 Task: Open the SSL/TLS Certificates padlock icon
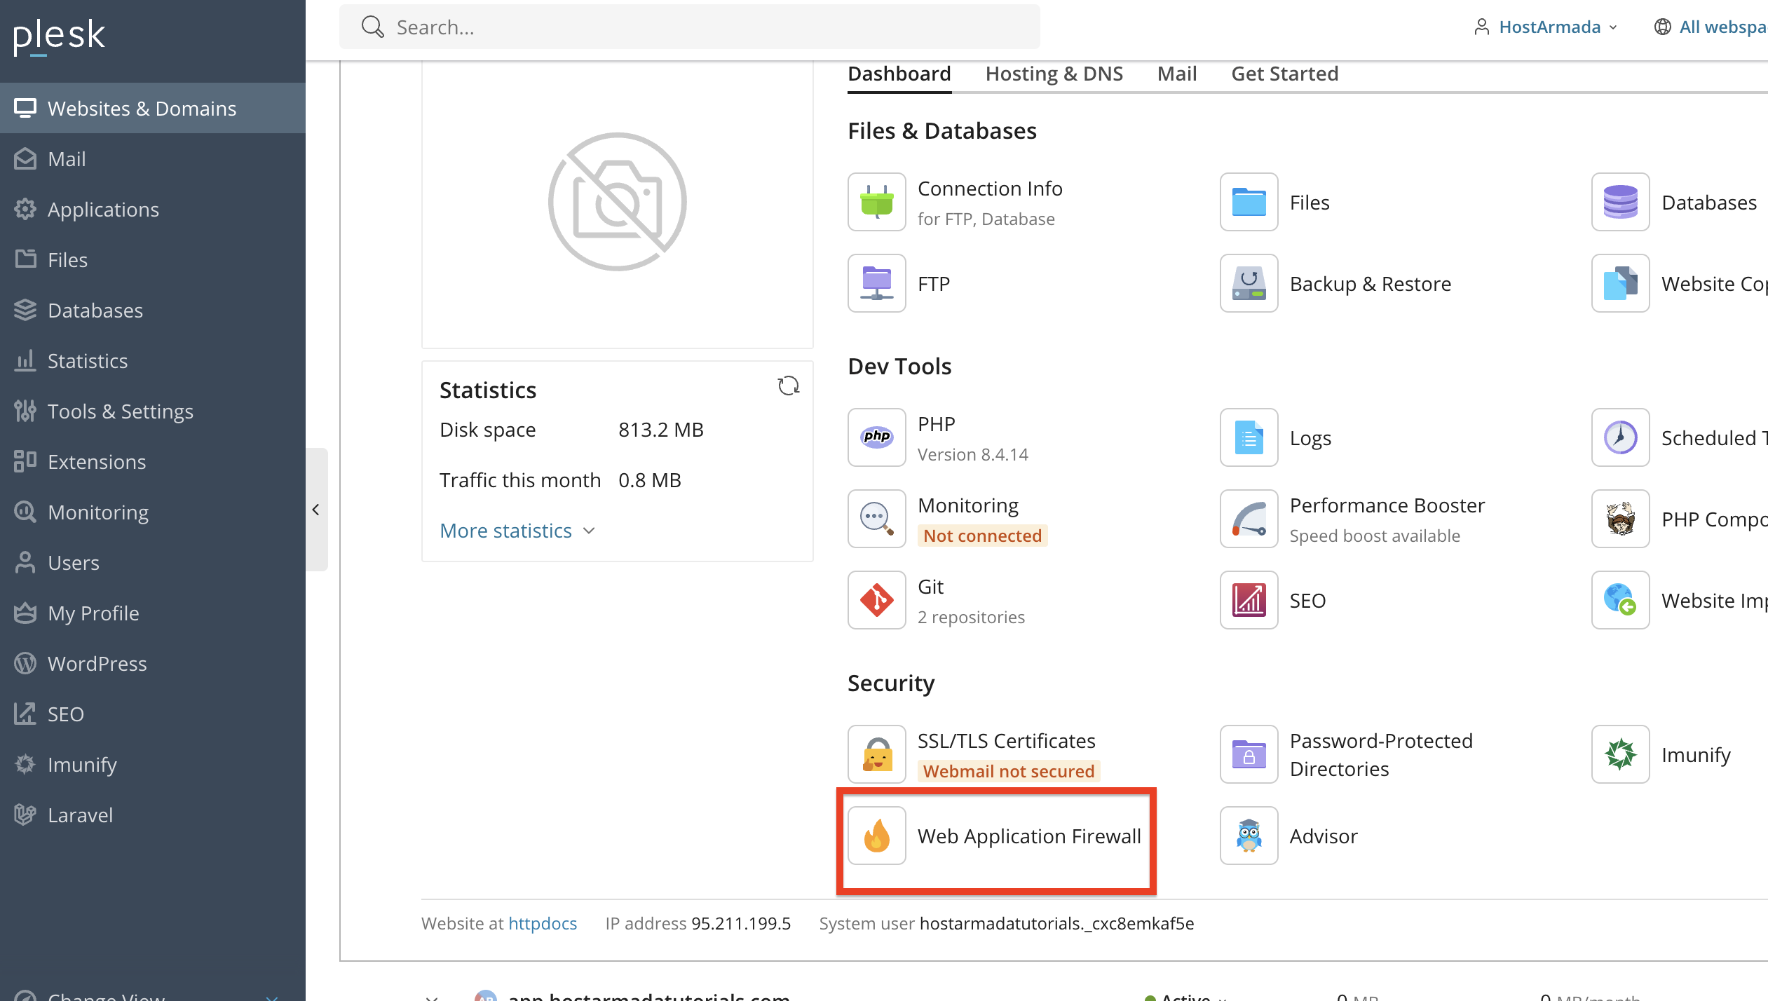pyautogui.click(x=876, y=754)
